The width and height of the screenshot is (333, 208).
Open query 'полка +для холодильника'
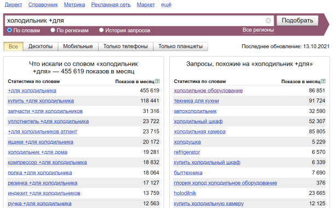40,173
